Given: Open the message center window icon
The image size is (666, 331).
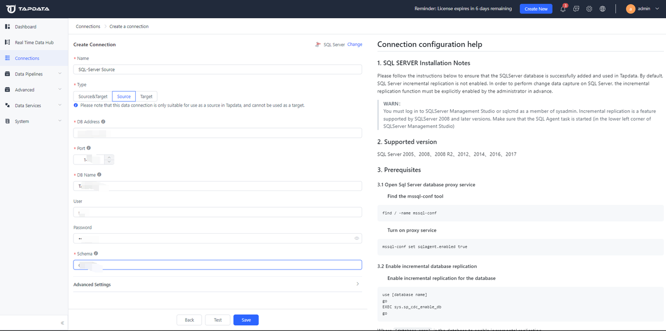Looking at the screenshot, I should [x=576, y=9].
